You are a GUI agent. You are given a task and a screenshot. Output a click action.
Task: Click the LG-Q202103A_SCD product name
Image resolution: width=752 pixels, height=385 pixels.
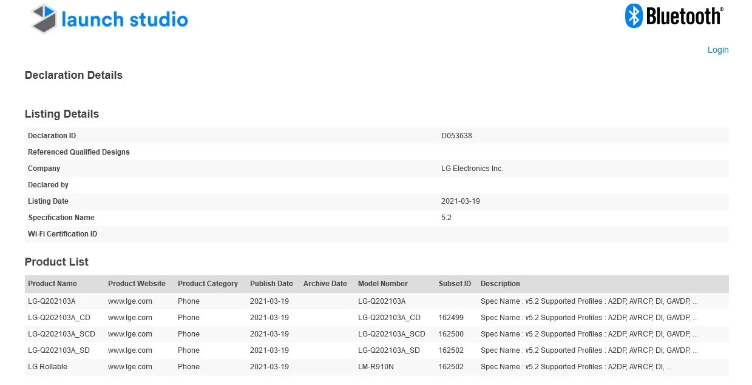click(x=61, y=334)
